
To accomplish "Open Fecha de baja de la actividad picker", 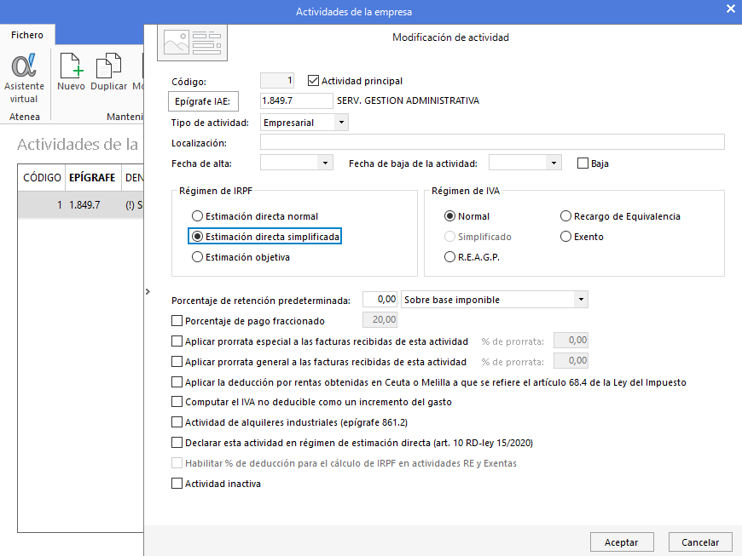I will pyautogui.click(x=554, y=163).
